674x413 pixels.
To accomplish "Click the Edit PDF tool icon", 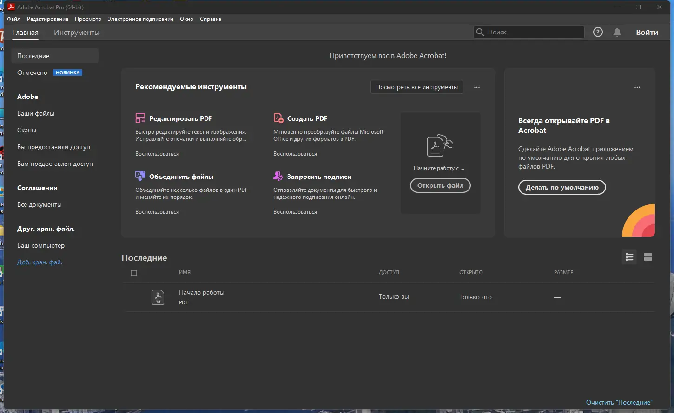I will click(x=140, y=118).
